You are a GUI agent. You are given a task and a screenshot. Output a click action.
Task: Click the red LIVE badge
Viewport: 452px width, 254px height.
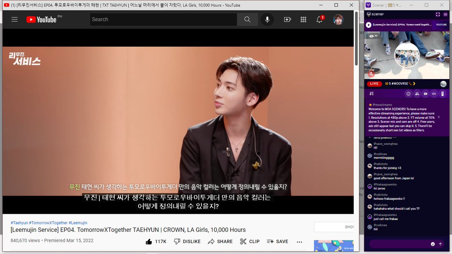coord(374,84)
